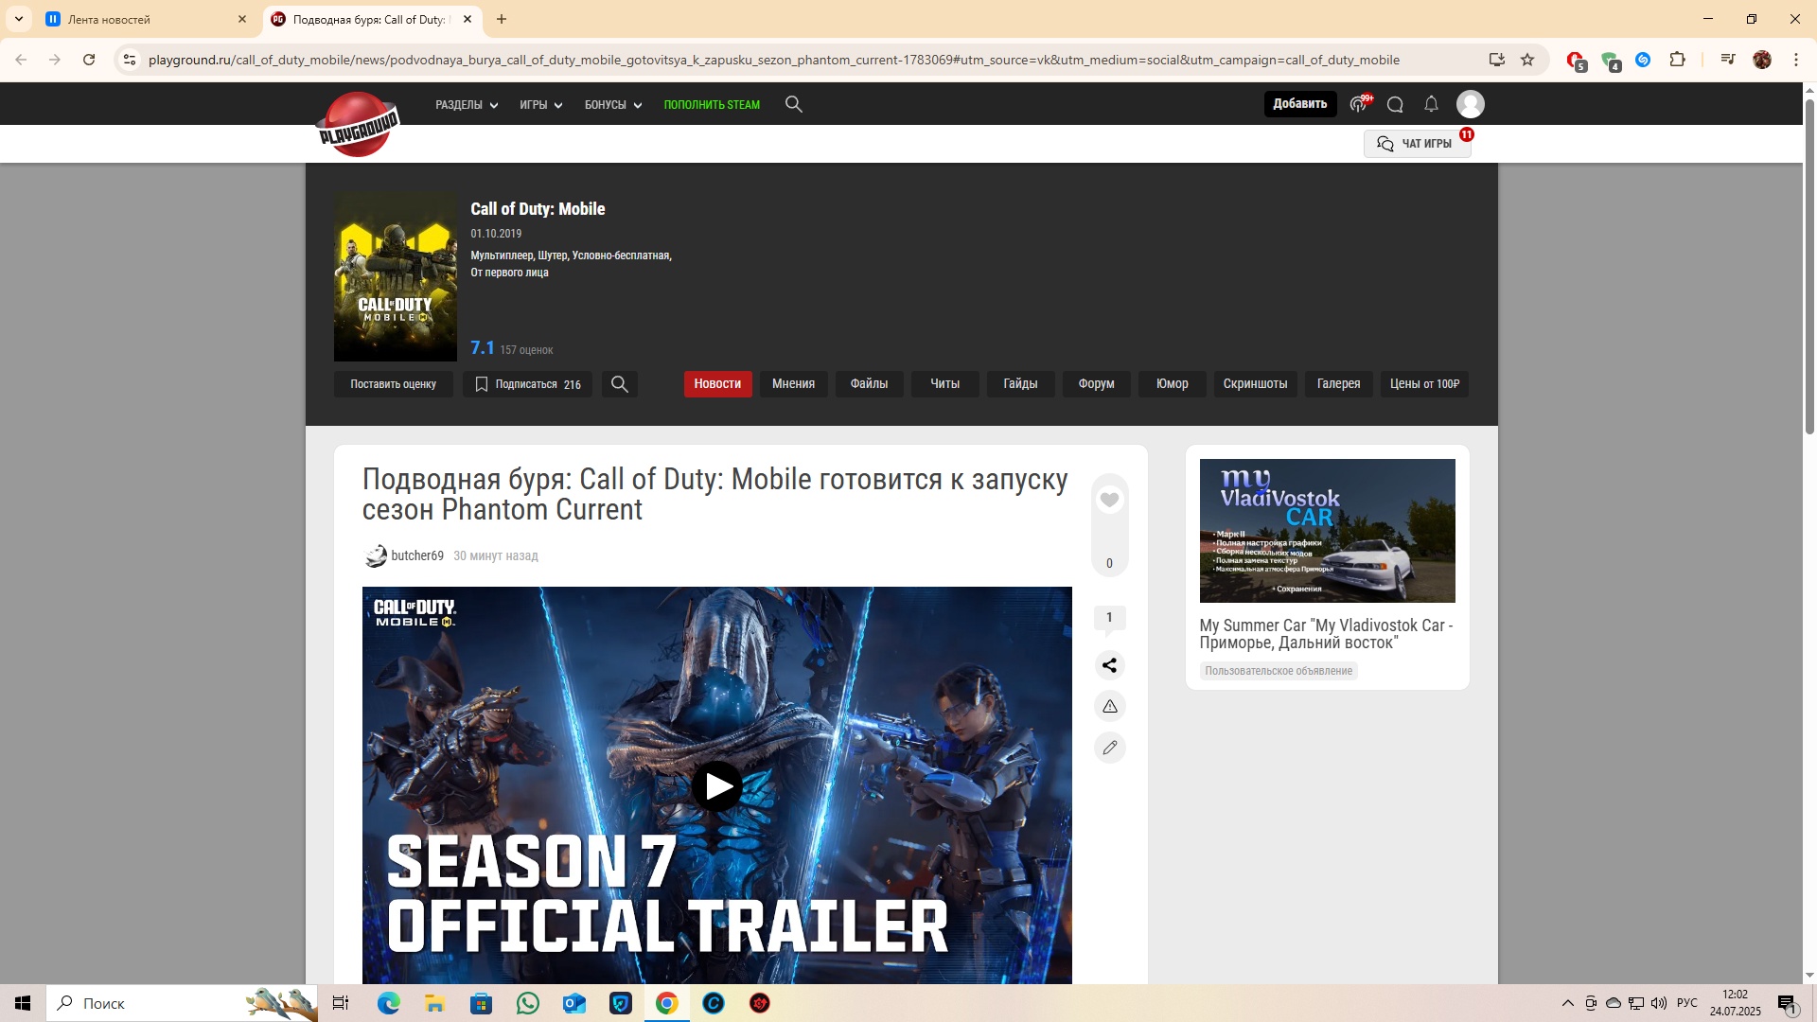Open site search magnifier in header

point(794,104)
